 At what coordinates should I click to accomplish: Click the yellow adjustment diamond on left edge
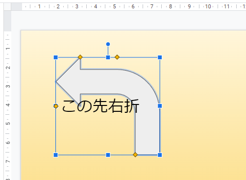pyautogui.click(x=56, y=106)
